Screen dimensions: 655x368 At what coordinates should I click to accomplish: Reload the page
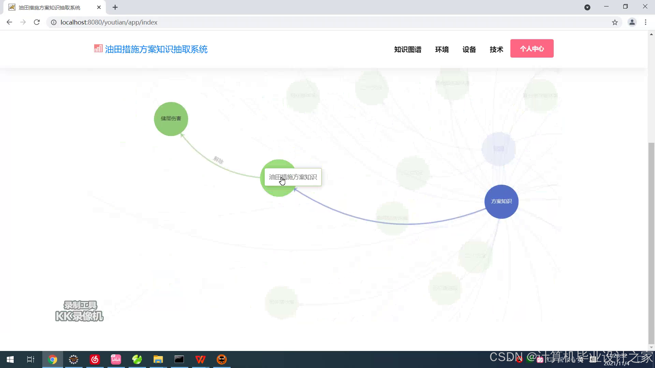(x=37, y=22)
